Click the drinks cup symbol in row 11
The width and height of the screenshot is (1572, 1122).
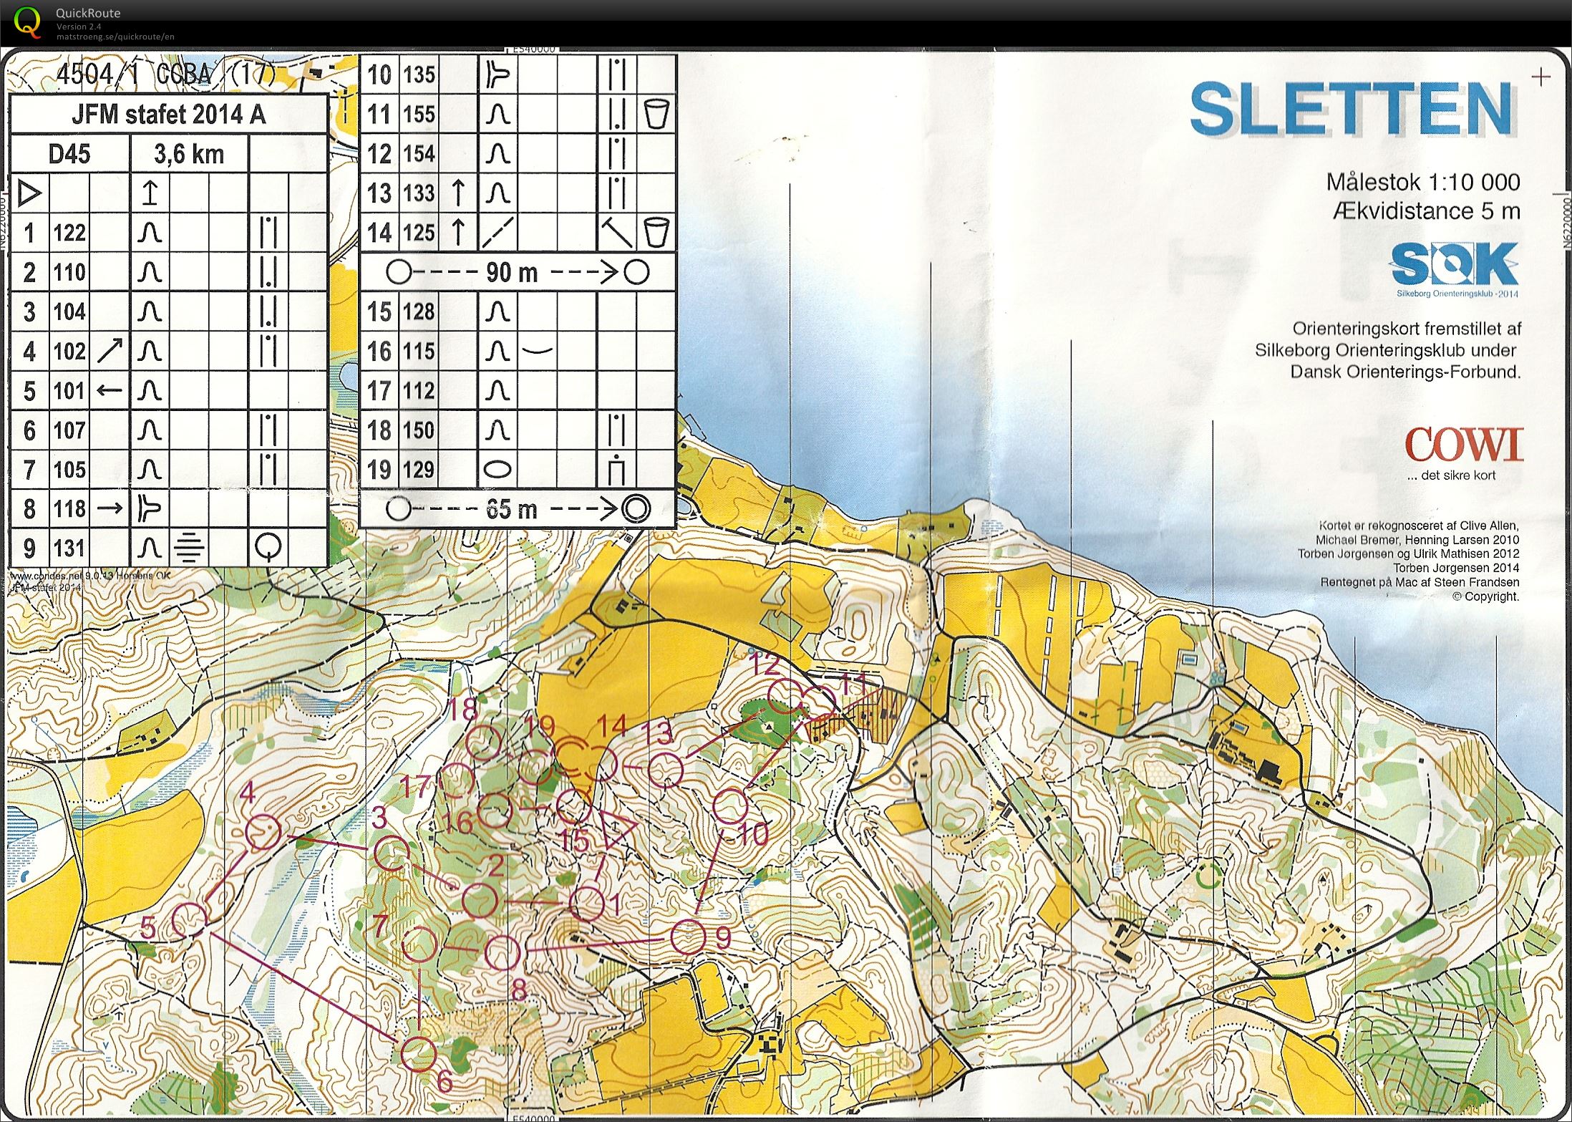656,114
